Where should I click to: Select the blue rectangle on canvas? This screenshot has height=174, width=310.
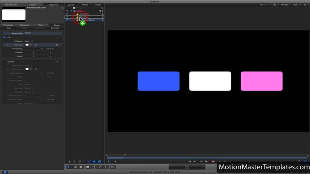tap(158, 81)
